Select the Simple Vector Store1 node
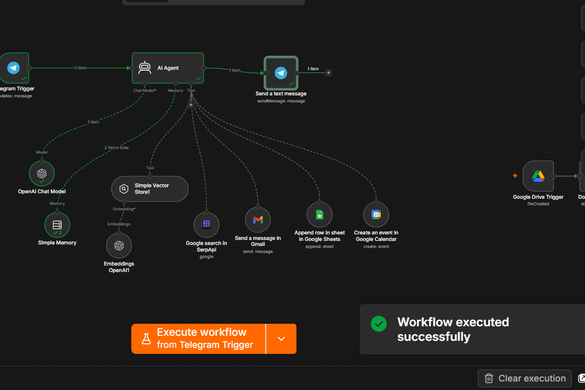This screenshot has height=390, width=585. pos(150,189)
